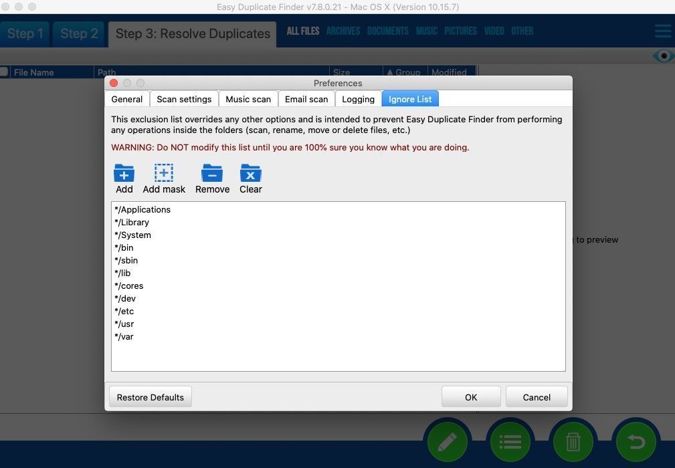Toggle the eye preview icon
This screenshot has width=675, height=468.
664,56
